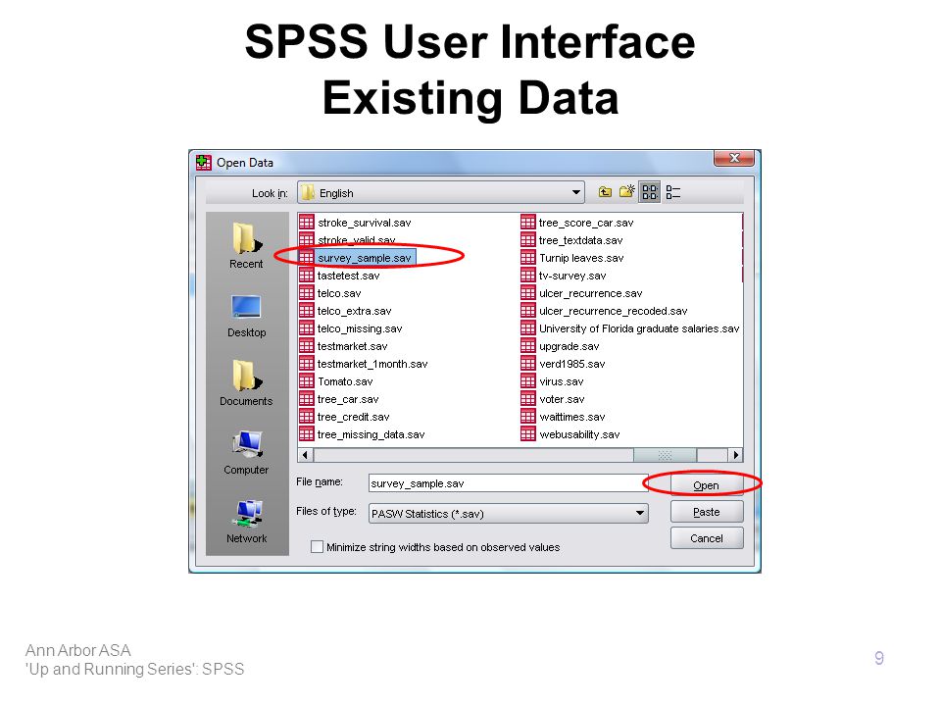
Task: Select ulcer_recurrence_recoded.sav file
Action: pos(605,311)
